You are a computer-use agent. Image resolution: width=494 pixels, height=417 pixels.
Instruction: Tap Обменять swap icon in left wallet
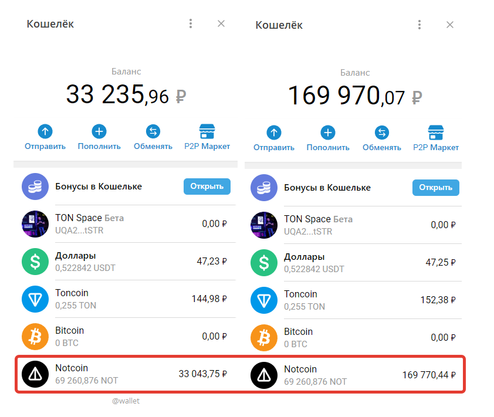(x=153, y=131)
